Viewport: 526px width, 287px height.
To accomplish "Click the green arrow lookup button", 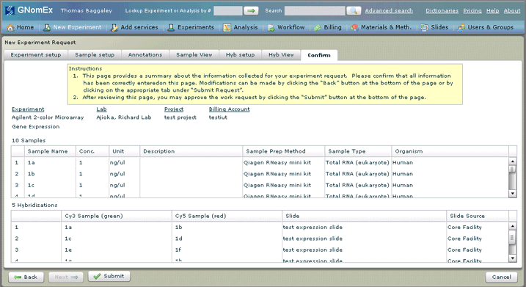I will pos(251,11).
